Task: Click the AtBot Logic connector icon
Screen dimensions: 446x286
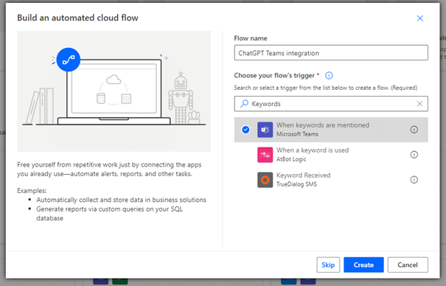Action: tap(265, 155)
